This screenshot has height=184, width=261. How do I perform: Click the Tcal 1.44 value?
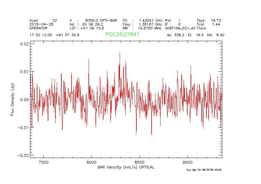[x=209, y=24]
